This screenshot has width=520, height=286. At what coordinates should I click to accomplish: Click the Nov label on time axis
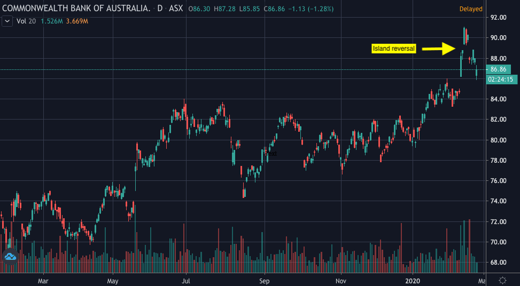pyautogui.click(x=340, y=280)
